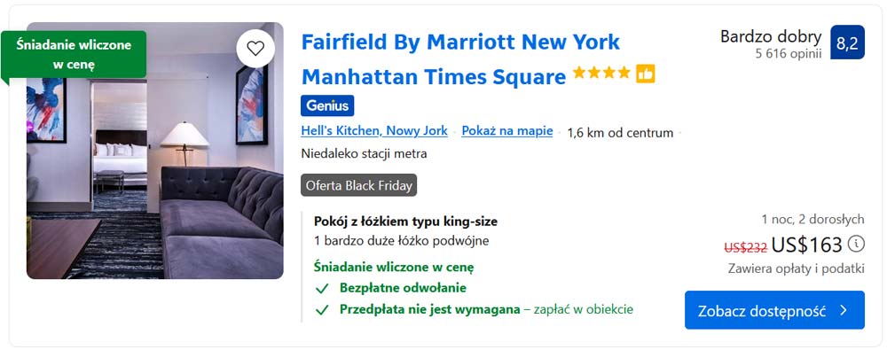Click the 8,2 review score badge
This screenshot has height=350, width=887.
pos(847,43)
